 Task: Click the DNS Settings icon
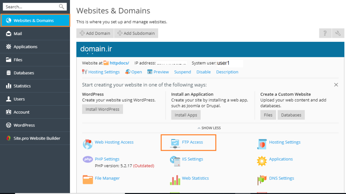tap(262, 179)
